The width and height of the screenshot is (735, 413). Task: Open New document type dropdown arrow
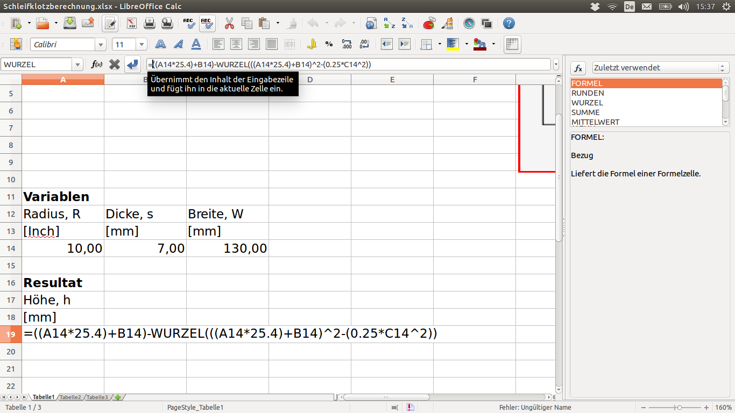pos(29,24)
